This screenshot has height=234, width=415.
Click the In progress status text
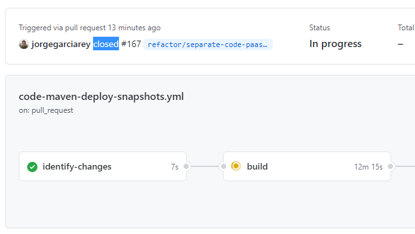[x=335, y=44]
